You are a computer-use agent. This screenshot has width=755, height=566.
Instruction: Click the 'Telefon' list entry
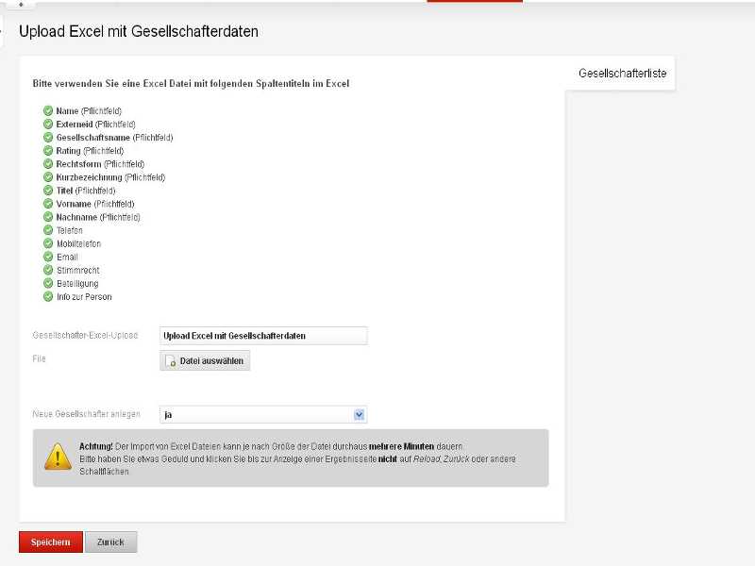tap(70, 230)
